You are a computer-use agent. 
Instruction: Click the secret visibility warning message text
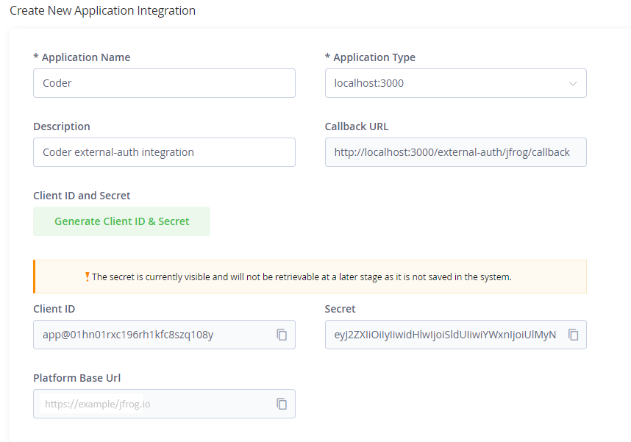click(x=302, y=277)
